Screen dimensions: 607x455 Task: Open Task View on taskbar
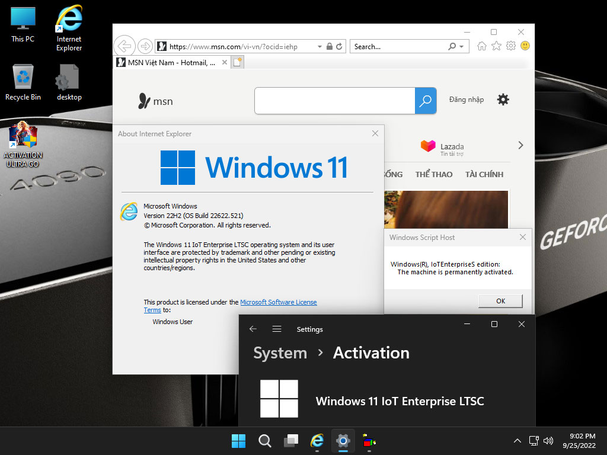(291, 441)
